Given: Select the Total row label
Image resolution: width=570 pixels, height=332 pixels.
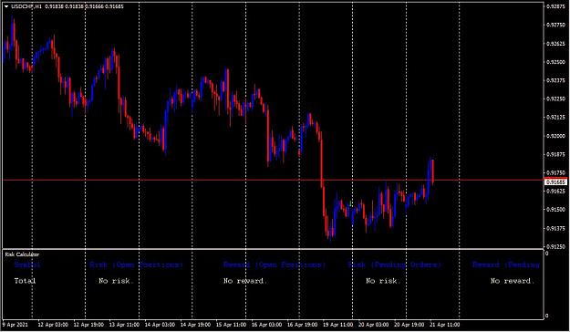Looking at the screenshot, I should click(x=26, y=280).
